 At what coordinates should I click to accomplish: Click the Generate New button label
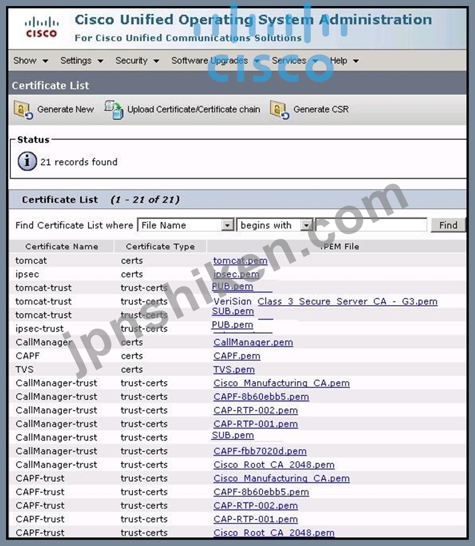coord(66,110)
